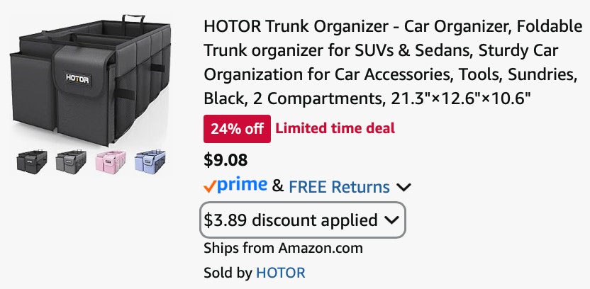
Task: Expand the chevron beside FREE Returns
Action: [403, 187]
